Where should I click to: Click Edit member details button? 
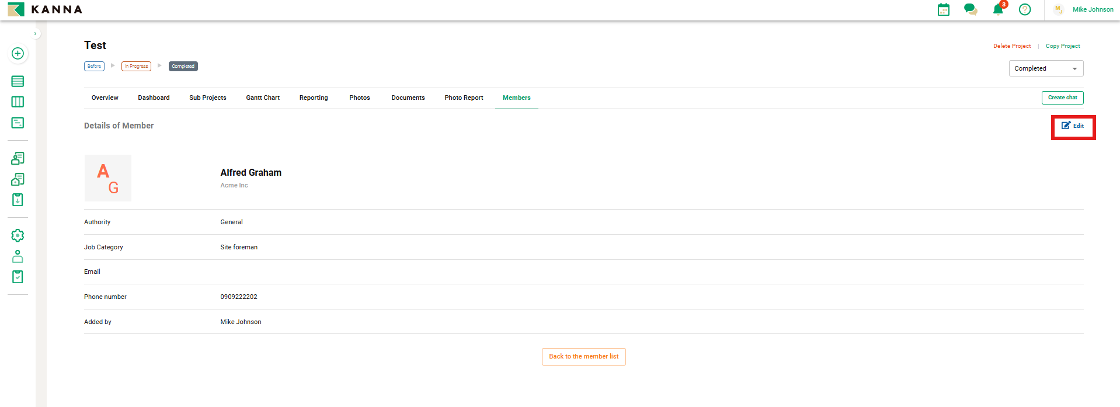tap(1073, 126)
